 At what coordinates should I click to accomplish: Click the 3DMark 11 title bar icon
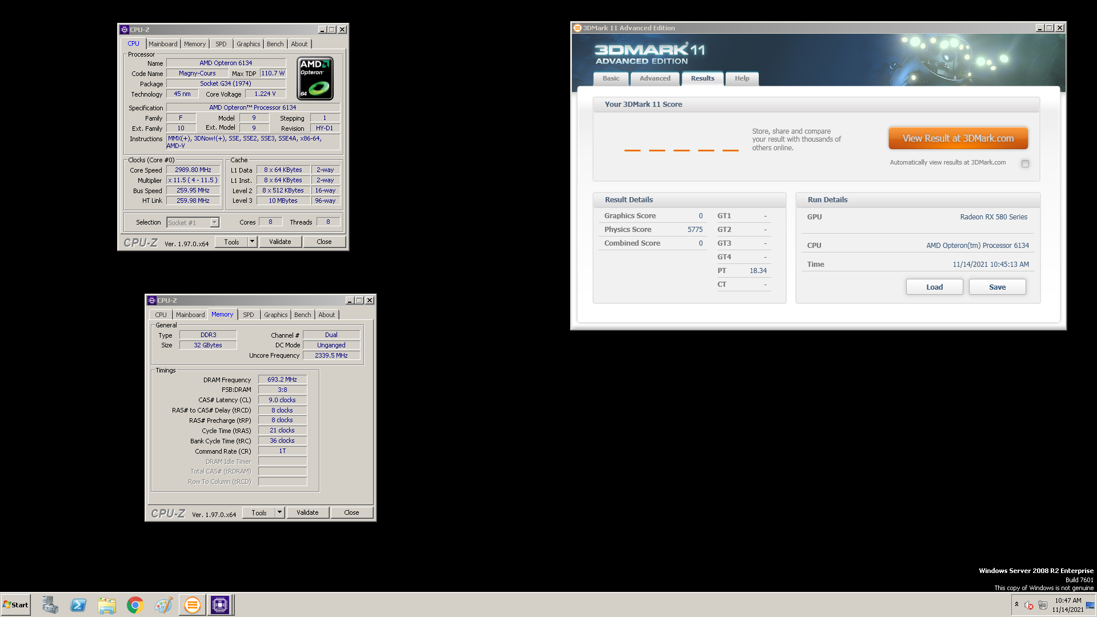[578, 28]
